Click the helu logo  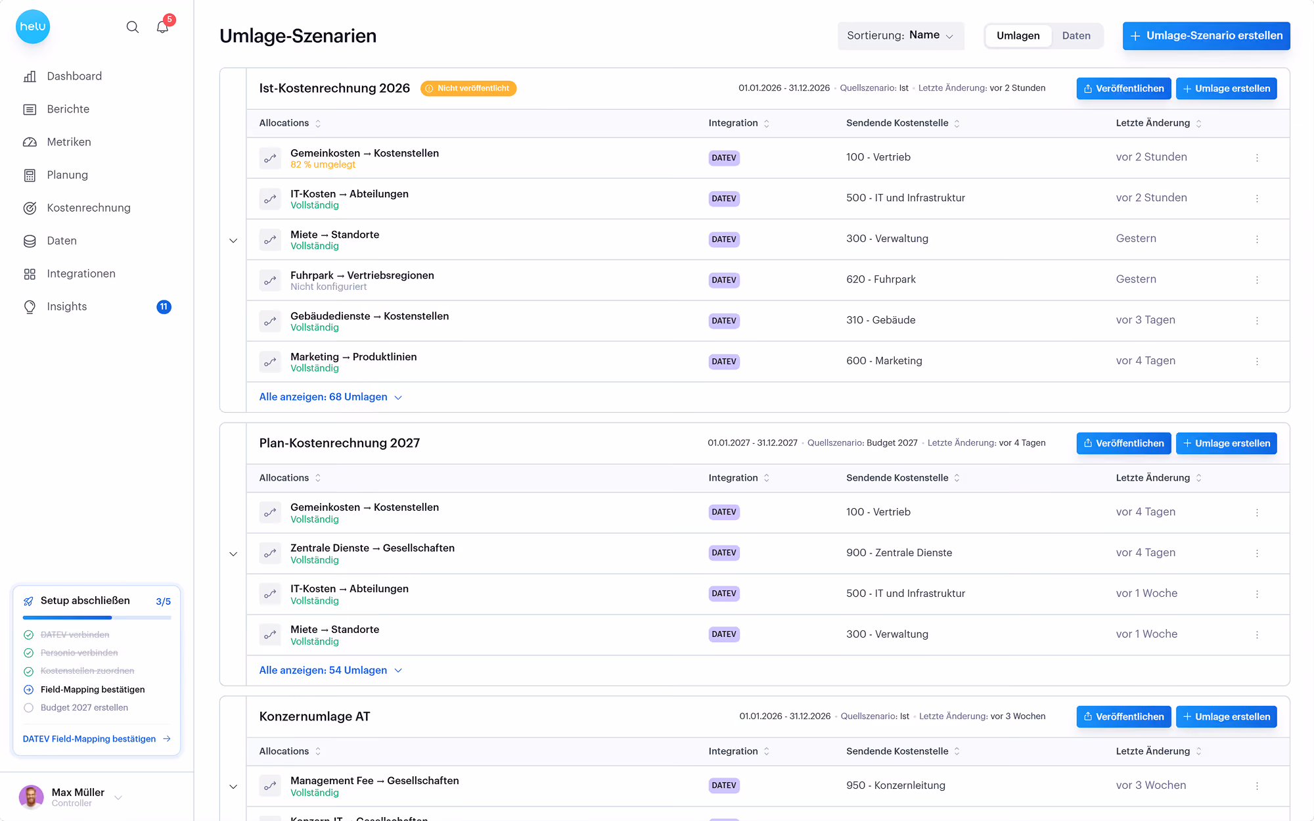[x=33, y=27]
